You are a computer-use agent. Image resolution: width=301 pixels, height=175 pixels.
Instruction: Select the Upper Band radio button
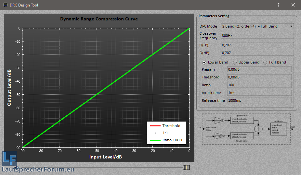tap(235, 62)
